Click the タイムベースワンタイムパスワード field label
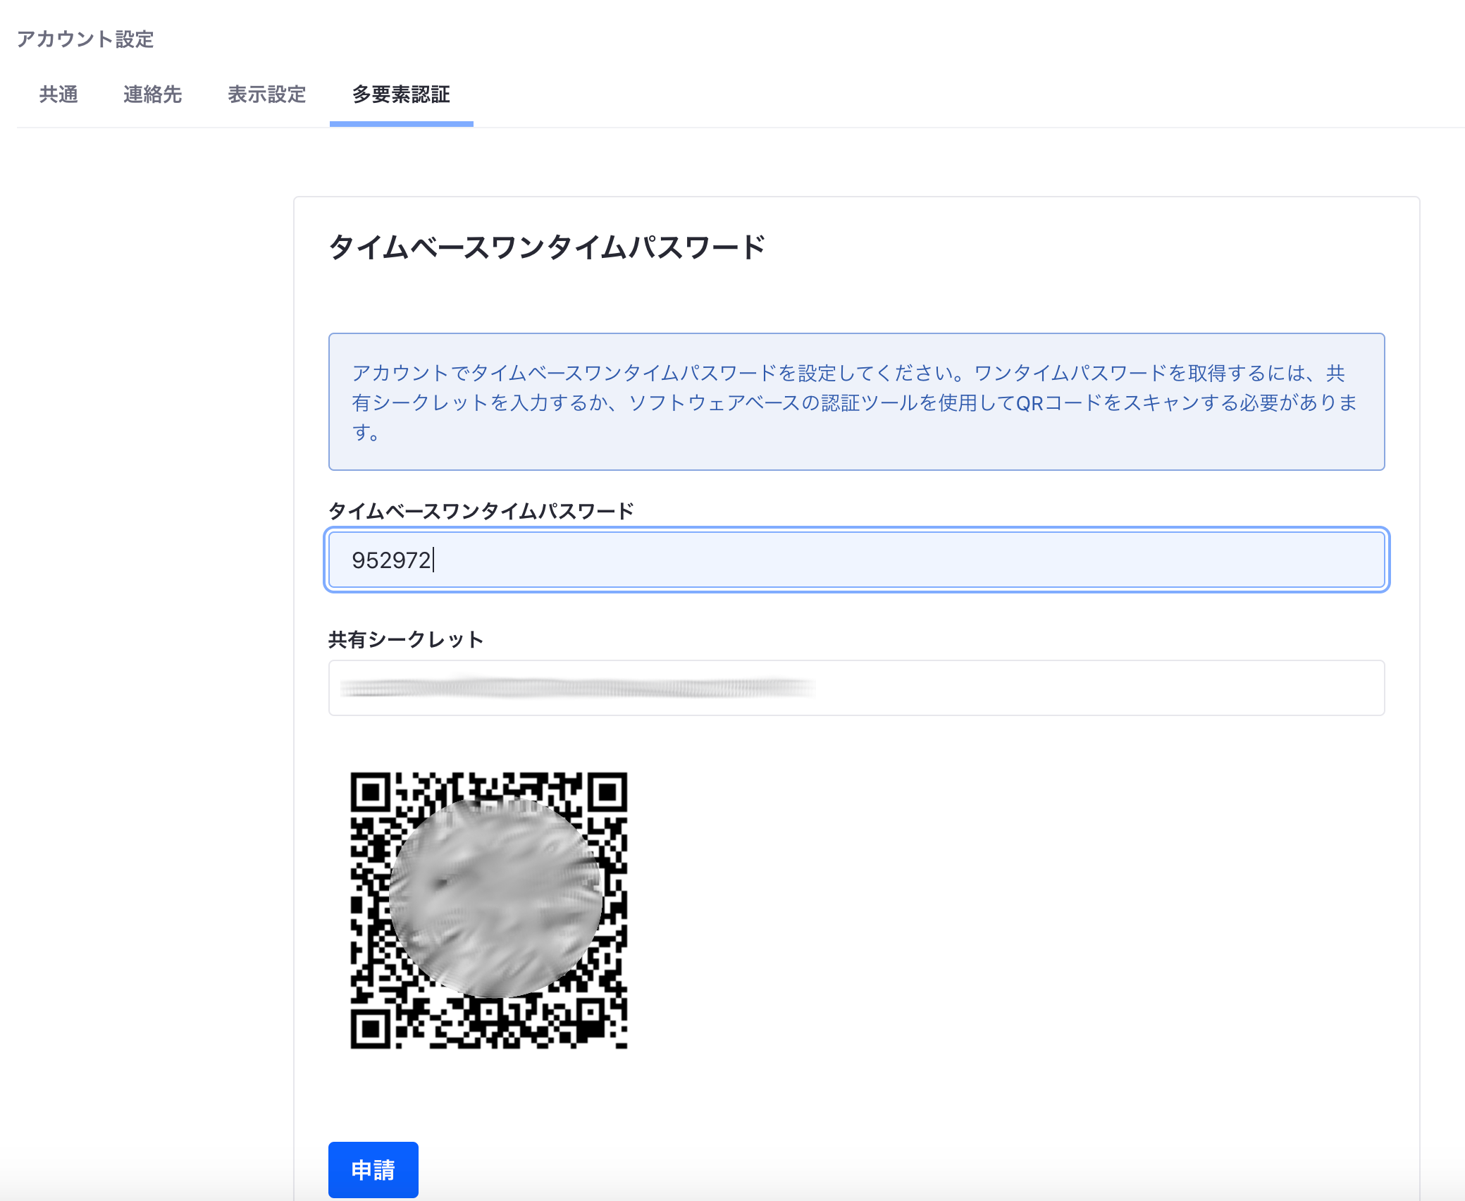 [481, 511]
